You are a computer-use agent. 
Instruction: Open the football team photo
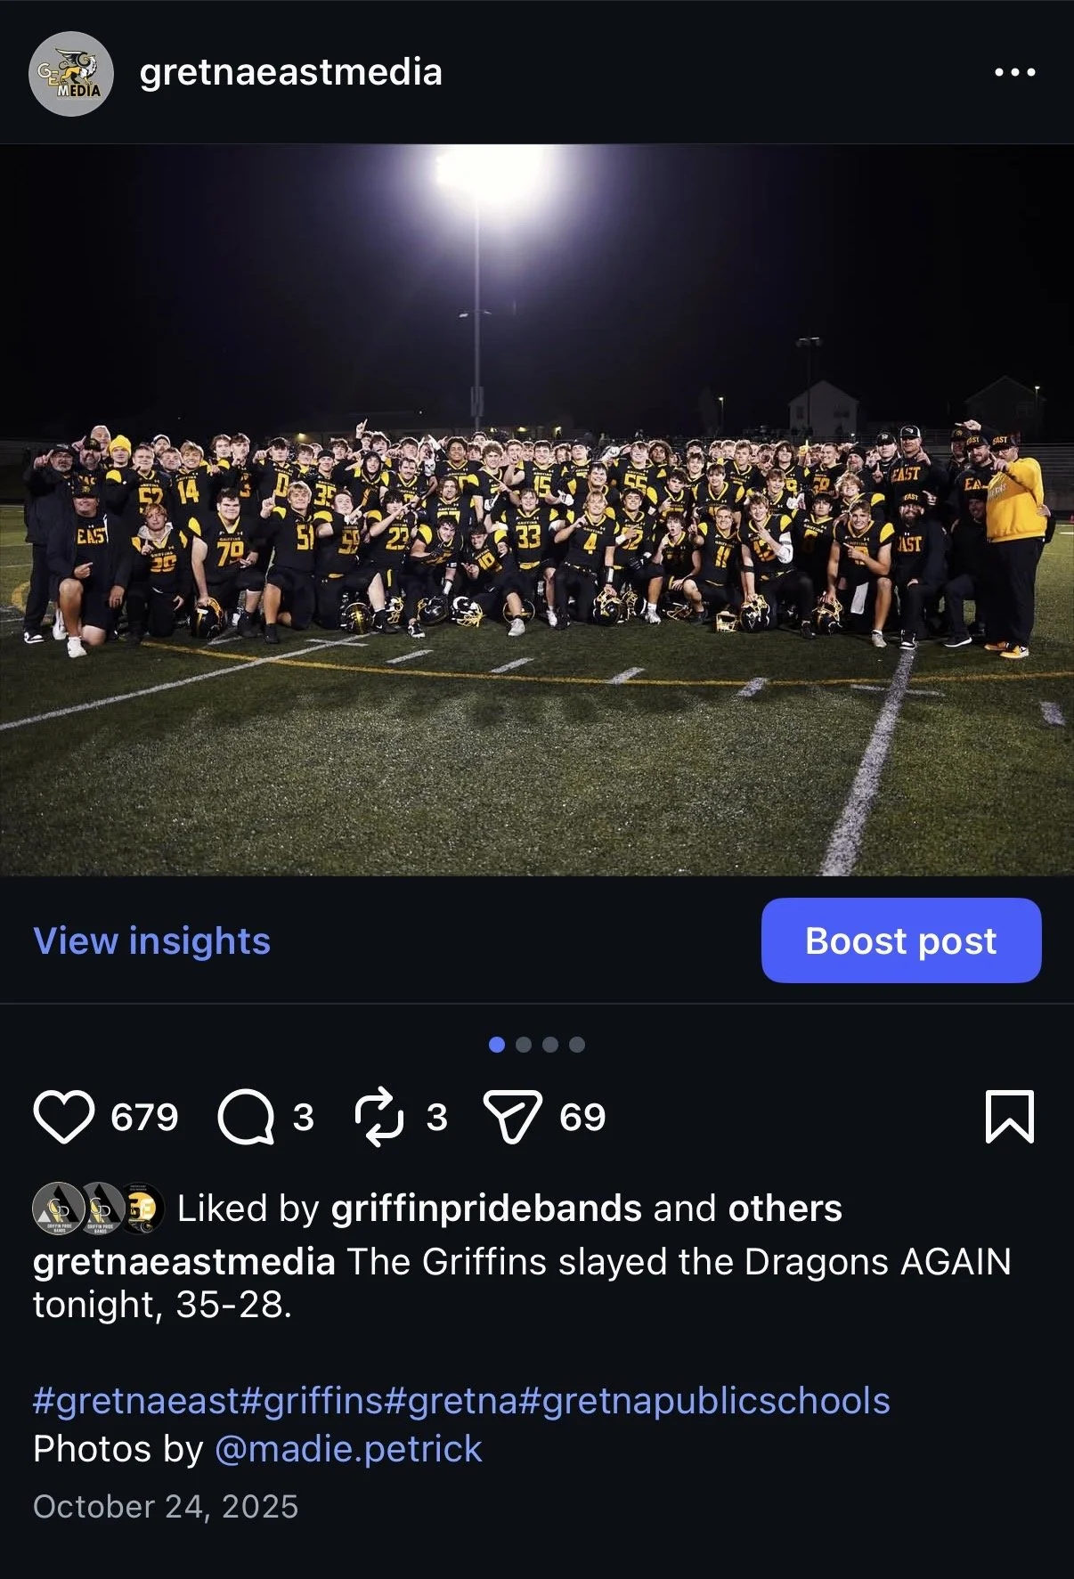click(x=537, y=510)
